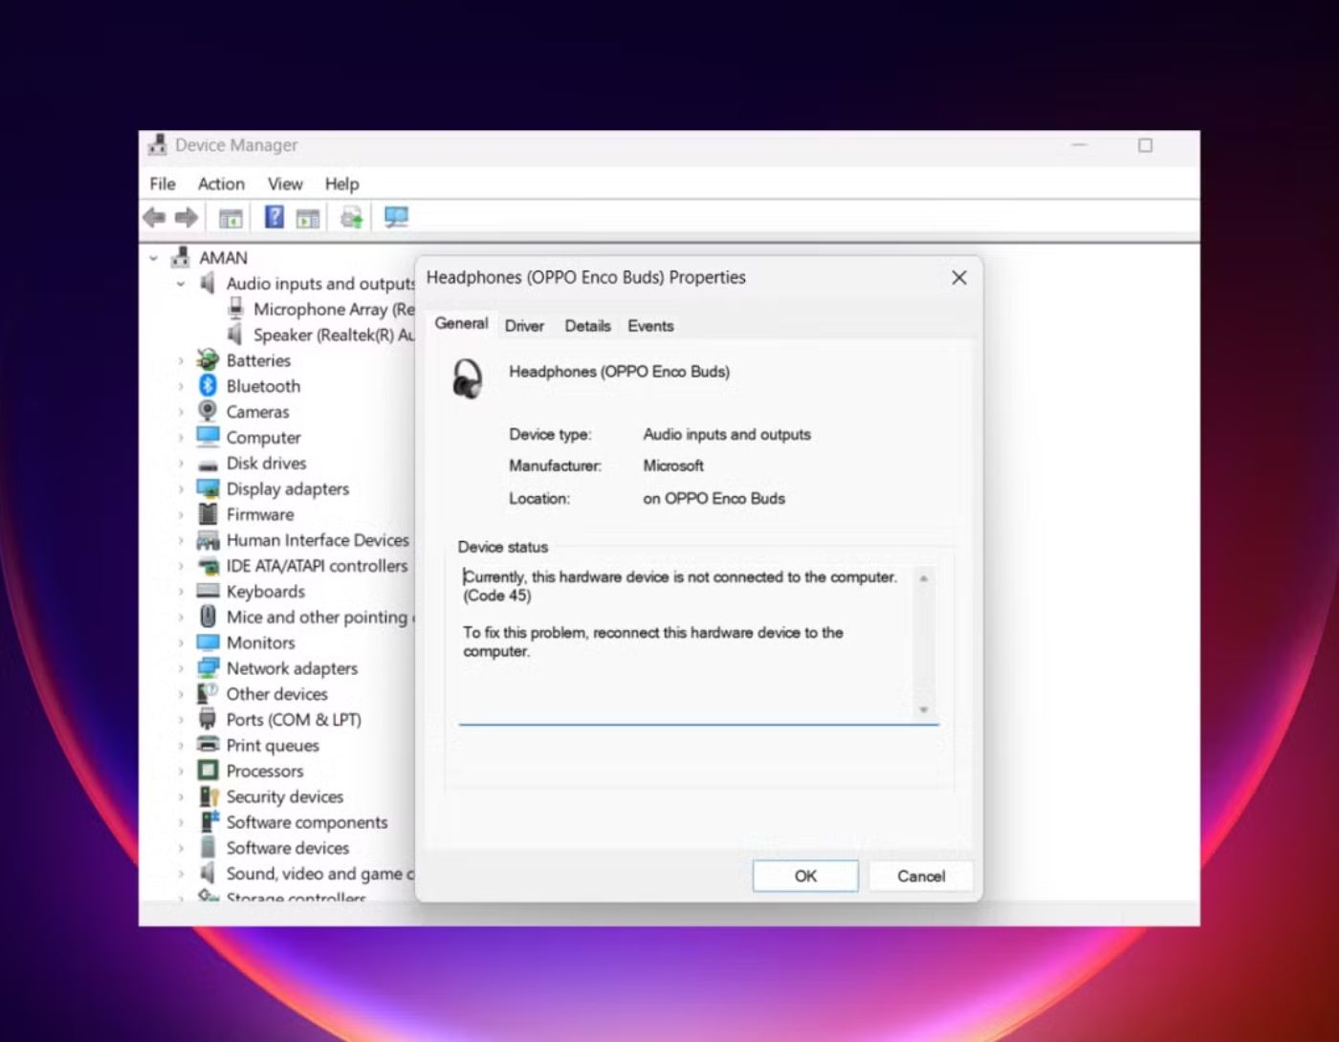Click the Keyboards category icon
Viewport: 1339px width, 1042px height.
coord(208,591)
